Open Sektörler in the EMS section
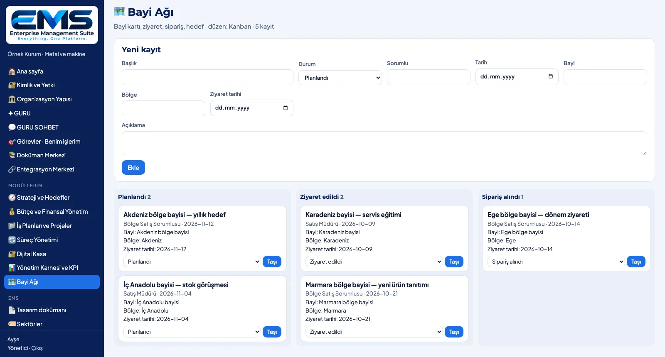Image resolution: width=665 pixels, height=357 pixels. tap(52, 324)
